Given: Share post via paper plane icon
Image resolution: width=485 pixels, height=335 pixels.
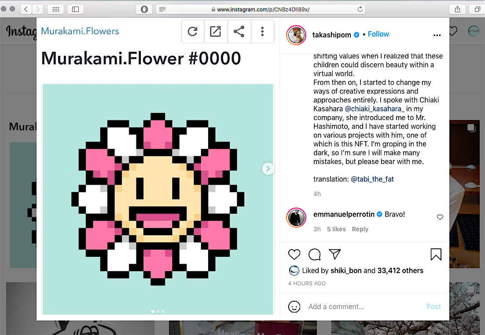Looking at the screenshot, I should [334, 254].
